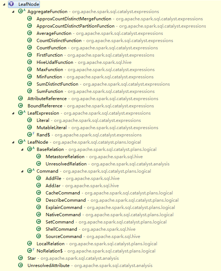The image size is (221, 271).
Task: Click abstract class icon of BaseRelation
Action: point(31,149)
